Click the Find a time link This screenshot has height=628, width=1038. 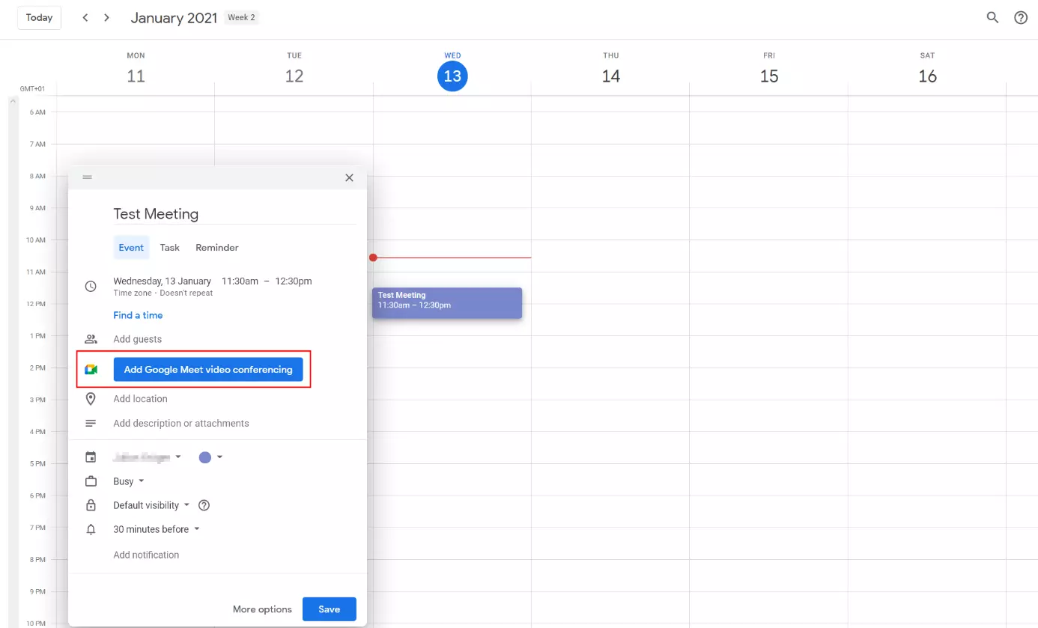[x=138, y=315]
